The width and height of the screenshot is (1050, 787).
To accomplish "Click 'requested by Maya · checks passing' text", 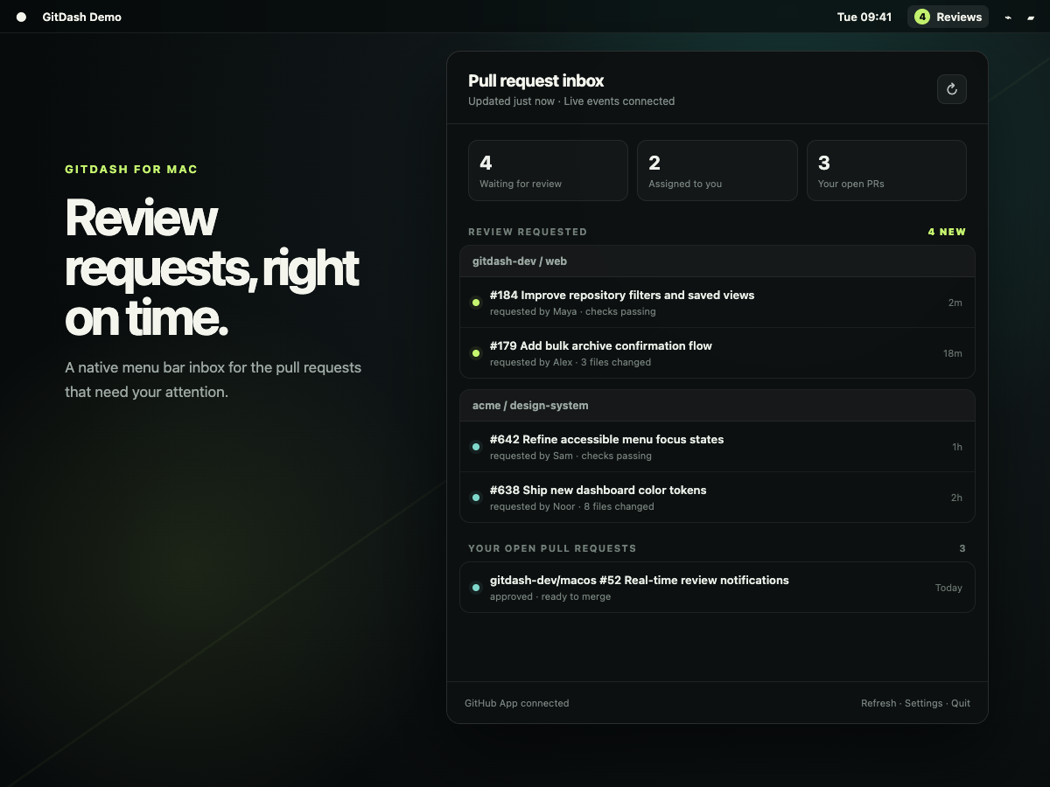I will pos(573,311).
